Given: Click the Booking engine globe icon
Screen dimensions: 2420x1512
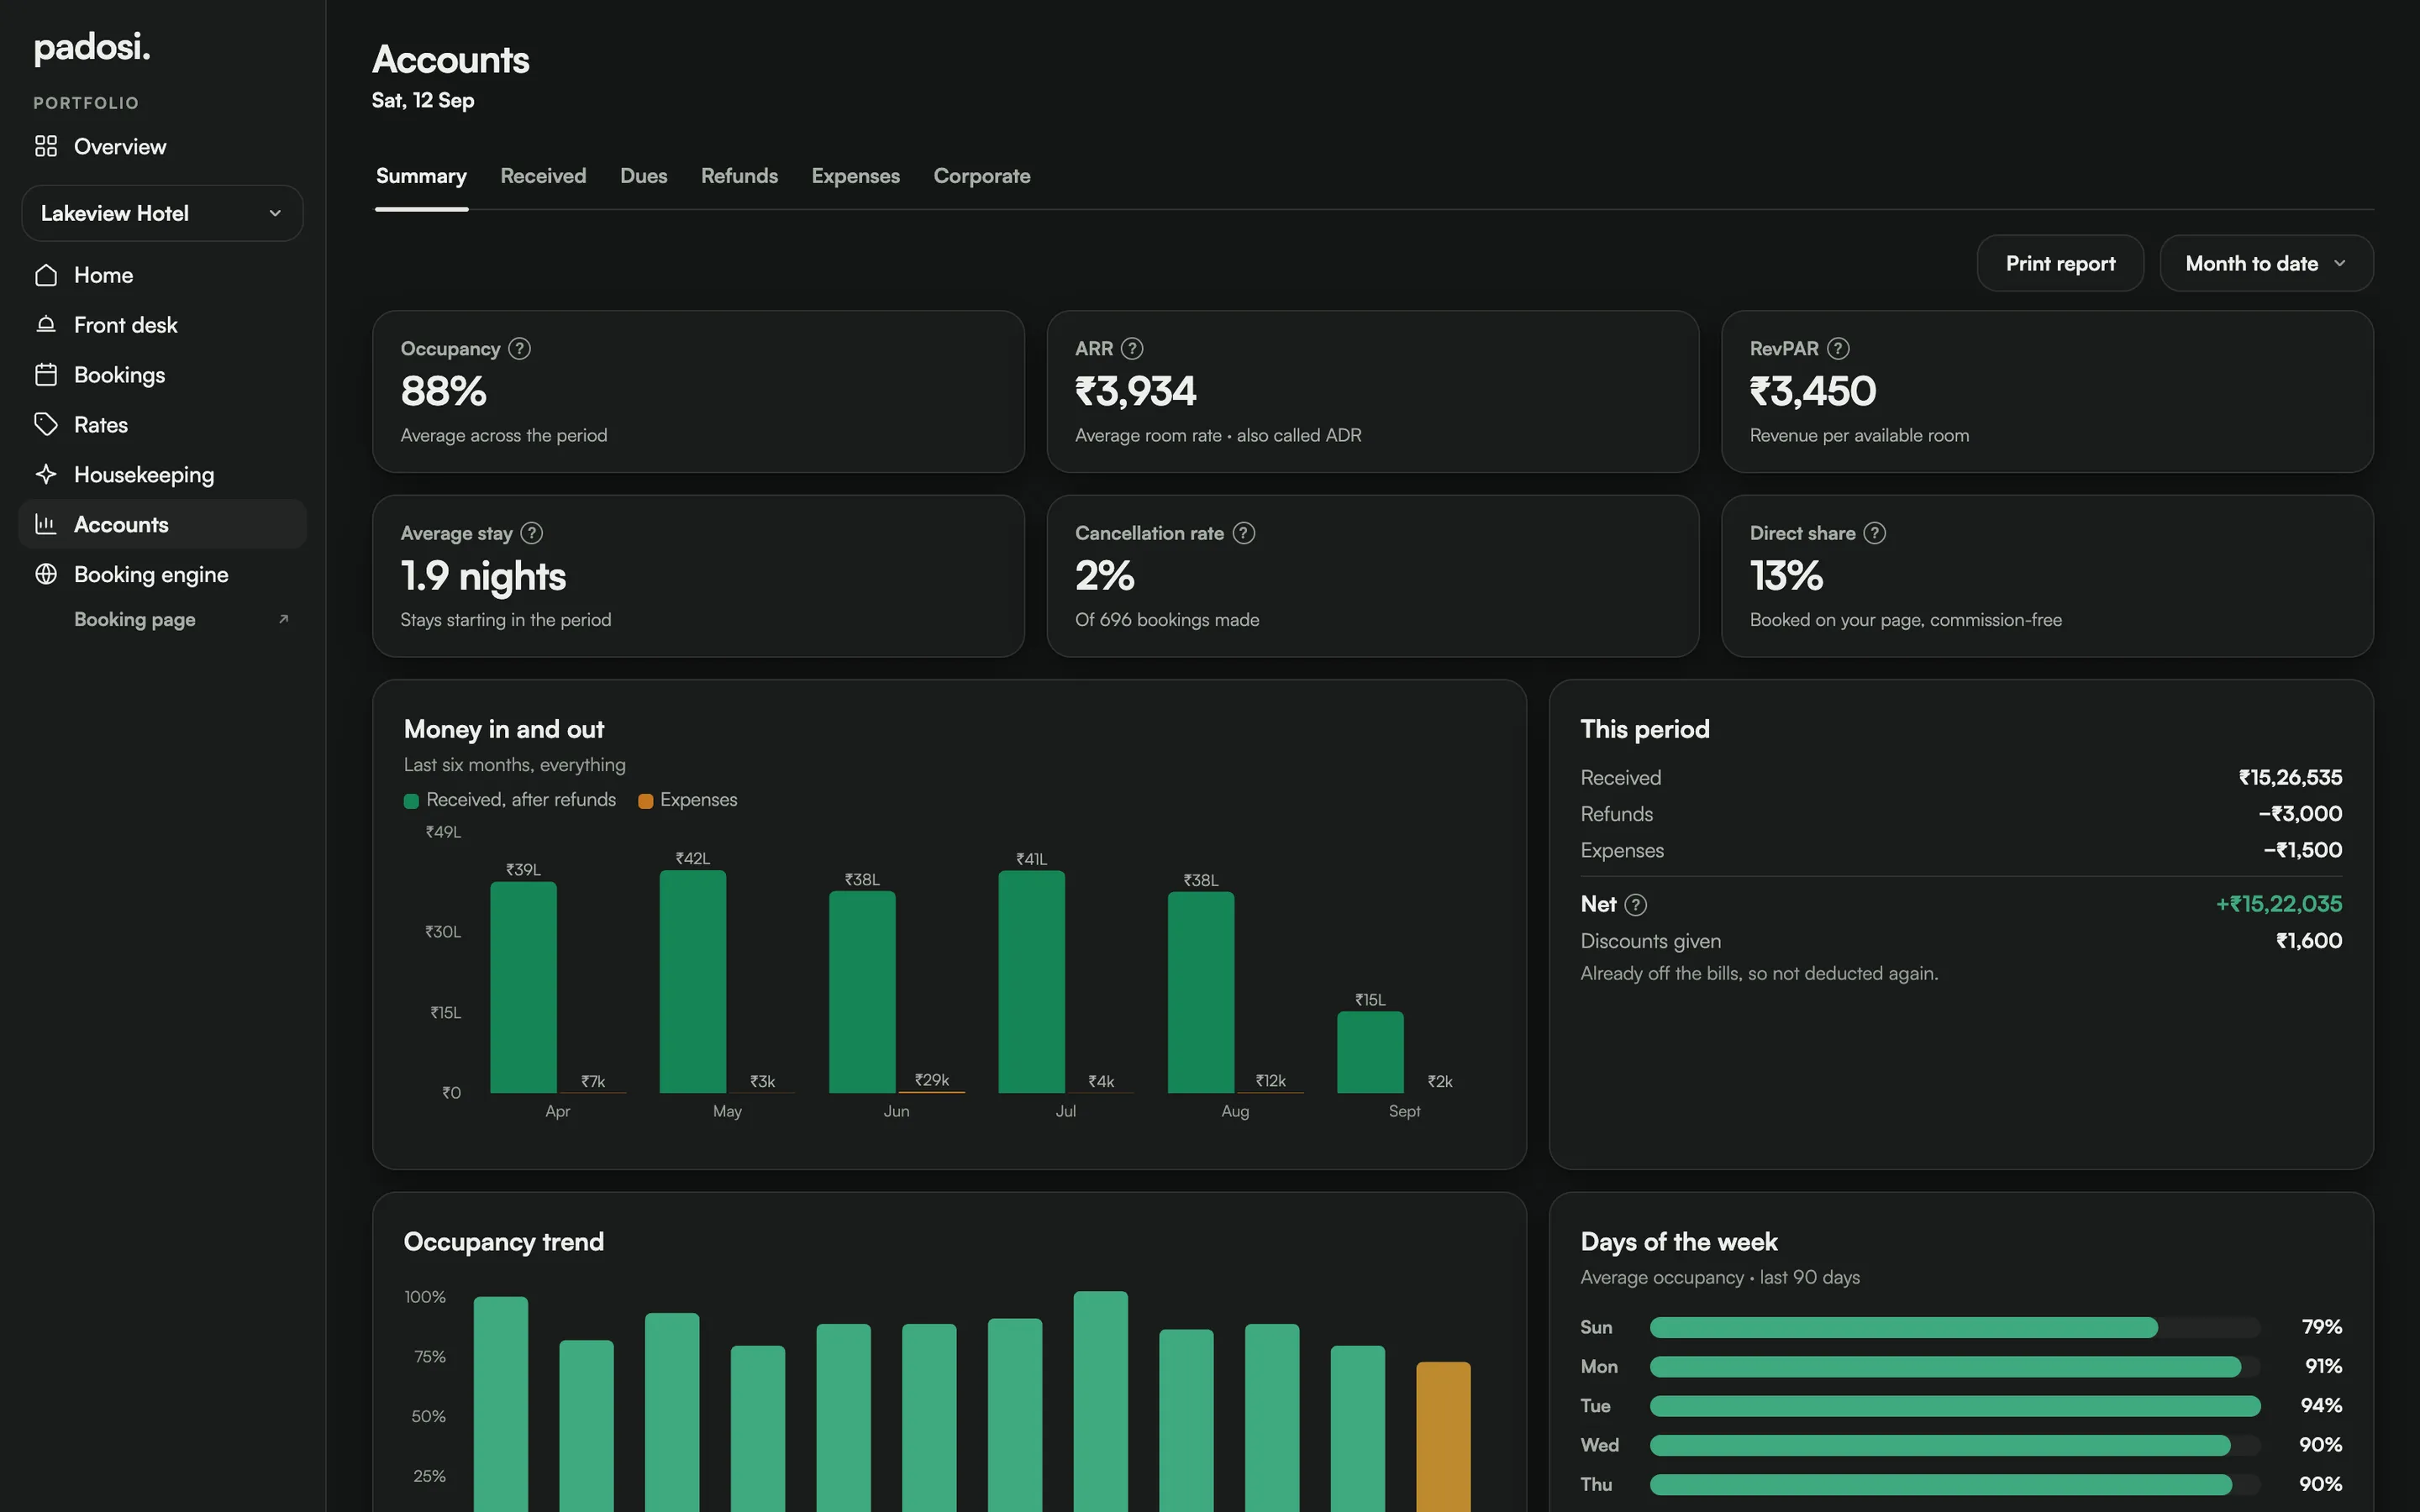Looking at the screenshot, I should pos(46,574).
